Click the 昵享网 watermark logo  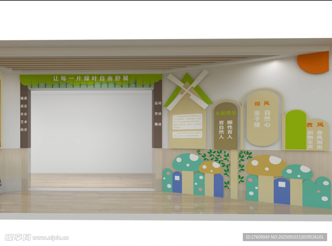[x=18, y=237]
